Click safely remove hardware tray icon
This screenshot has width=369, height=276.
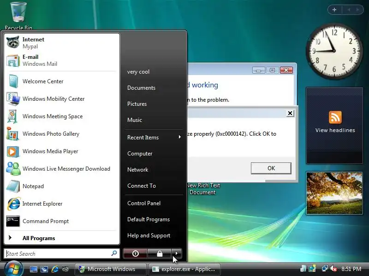(303, 269)
